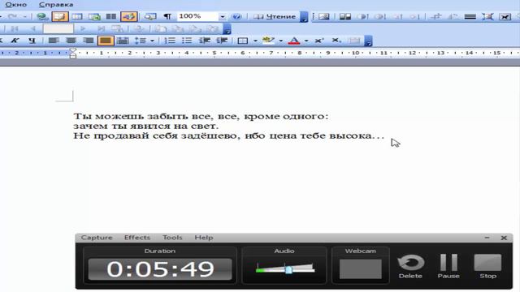Viewport: 520px width, 292px height.
Task: Open the Tools menu in recorder
Action: [x=172, y=238]
